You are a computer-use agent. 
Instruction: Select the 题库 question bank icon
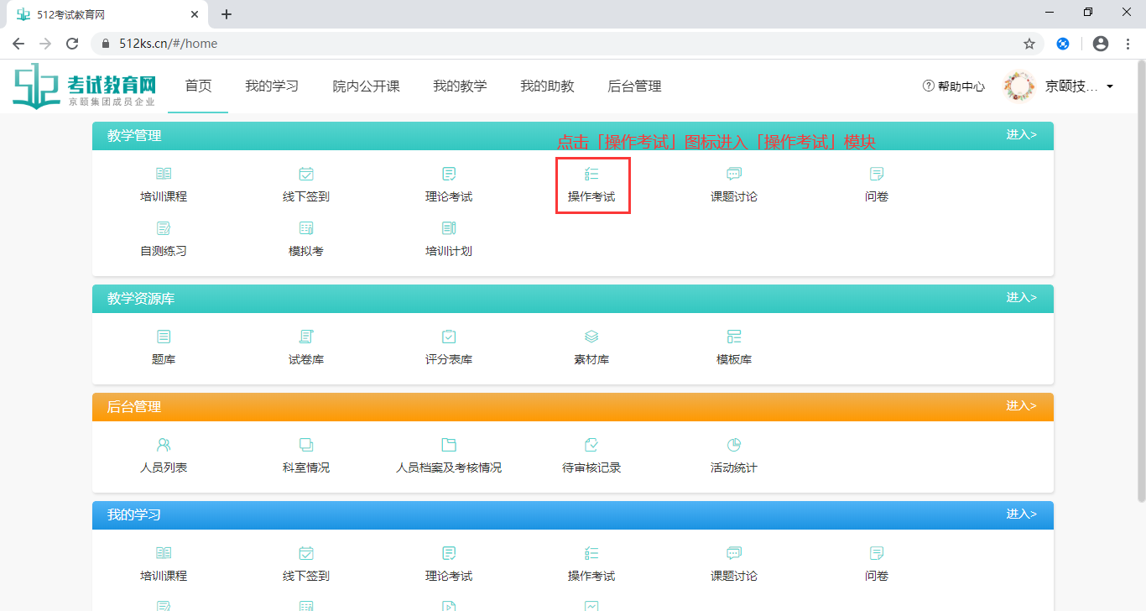(x=163, y=347)
